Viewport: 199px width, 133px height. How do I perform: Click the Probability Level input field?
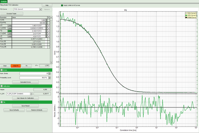[x=33, y=78]
